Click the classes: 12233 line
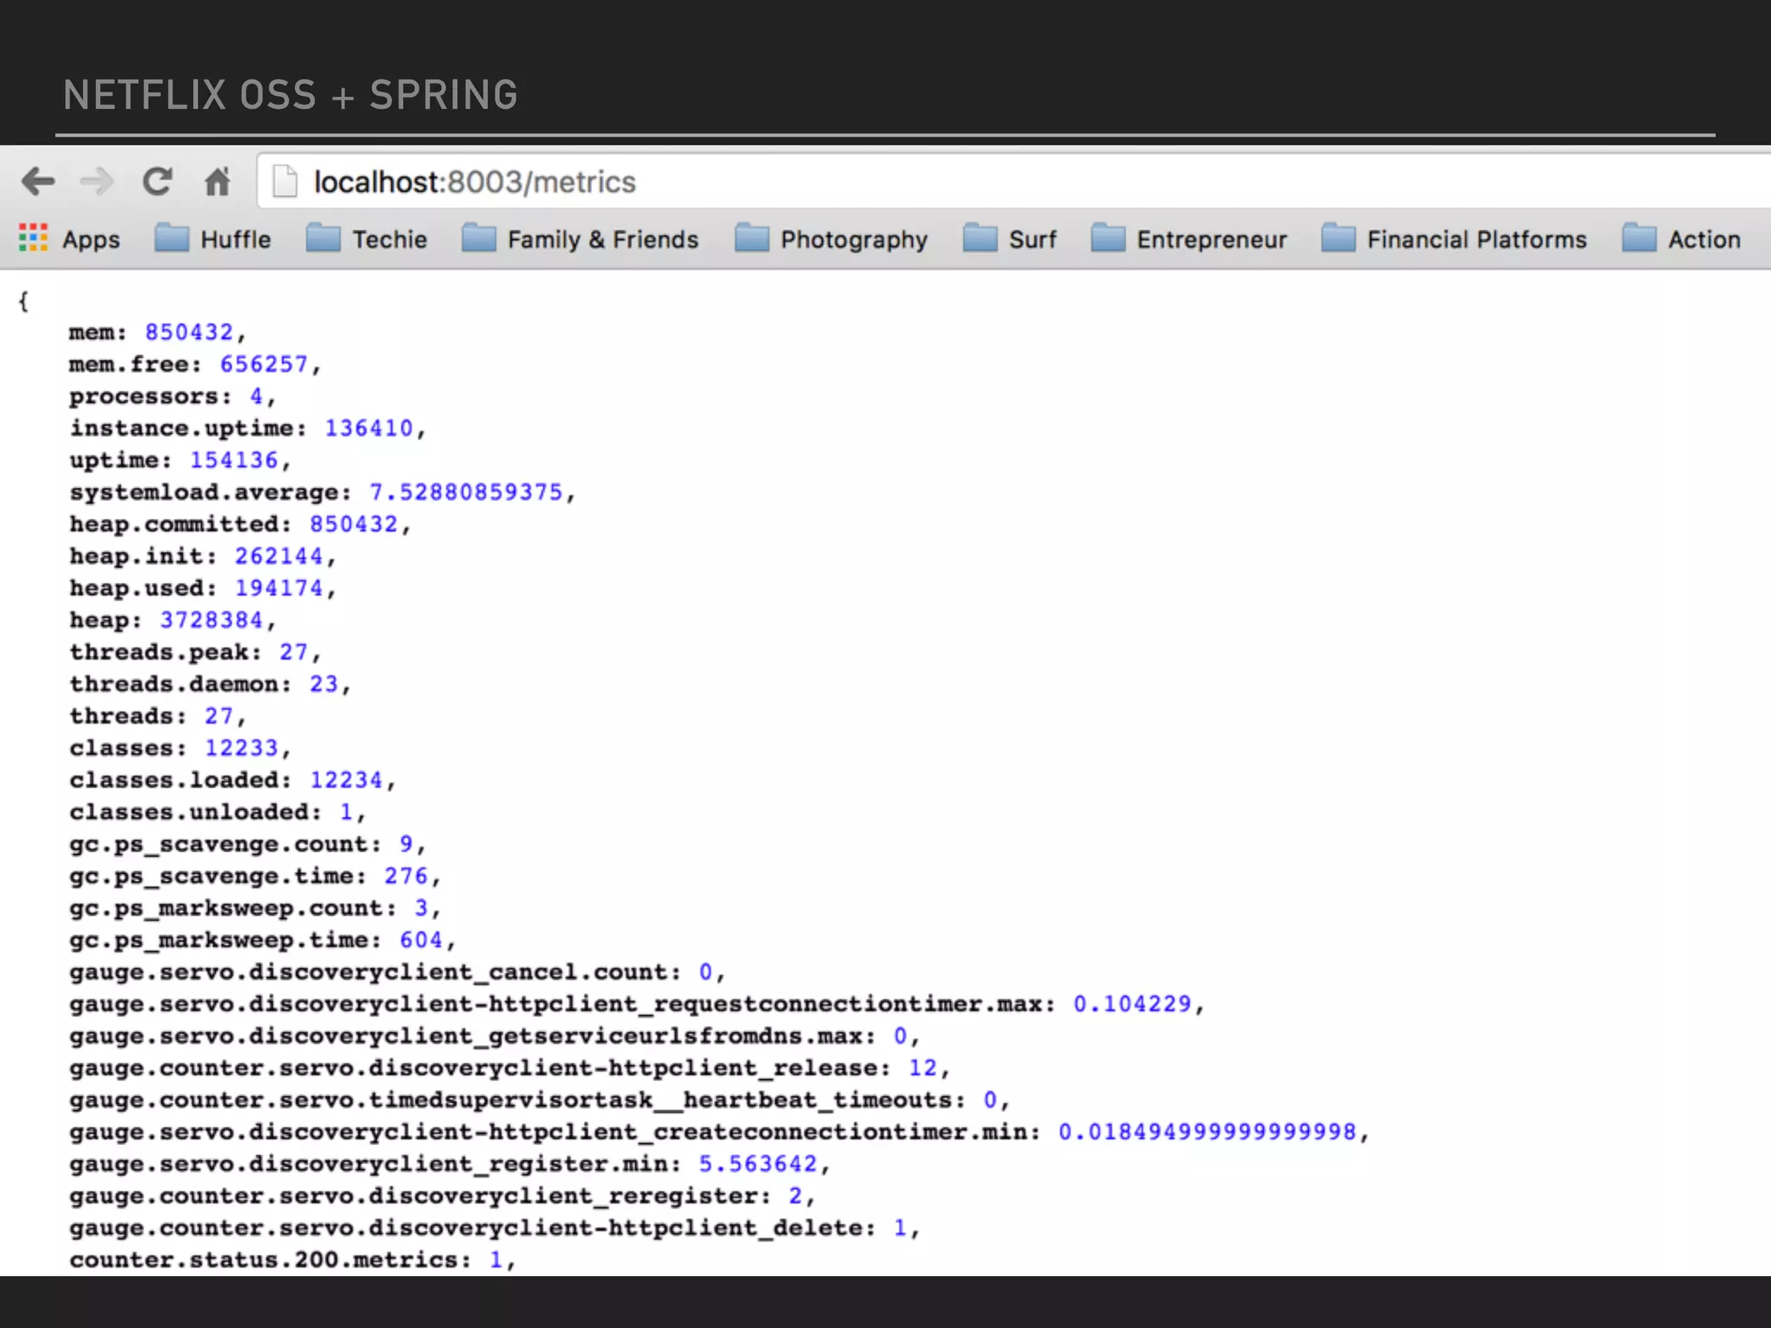The width and height of the screenshot is (1771, 1328). [x=180, y=748]
